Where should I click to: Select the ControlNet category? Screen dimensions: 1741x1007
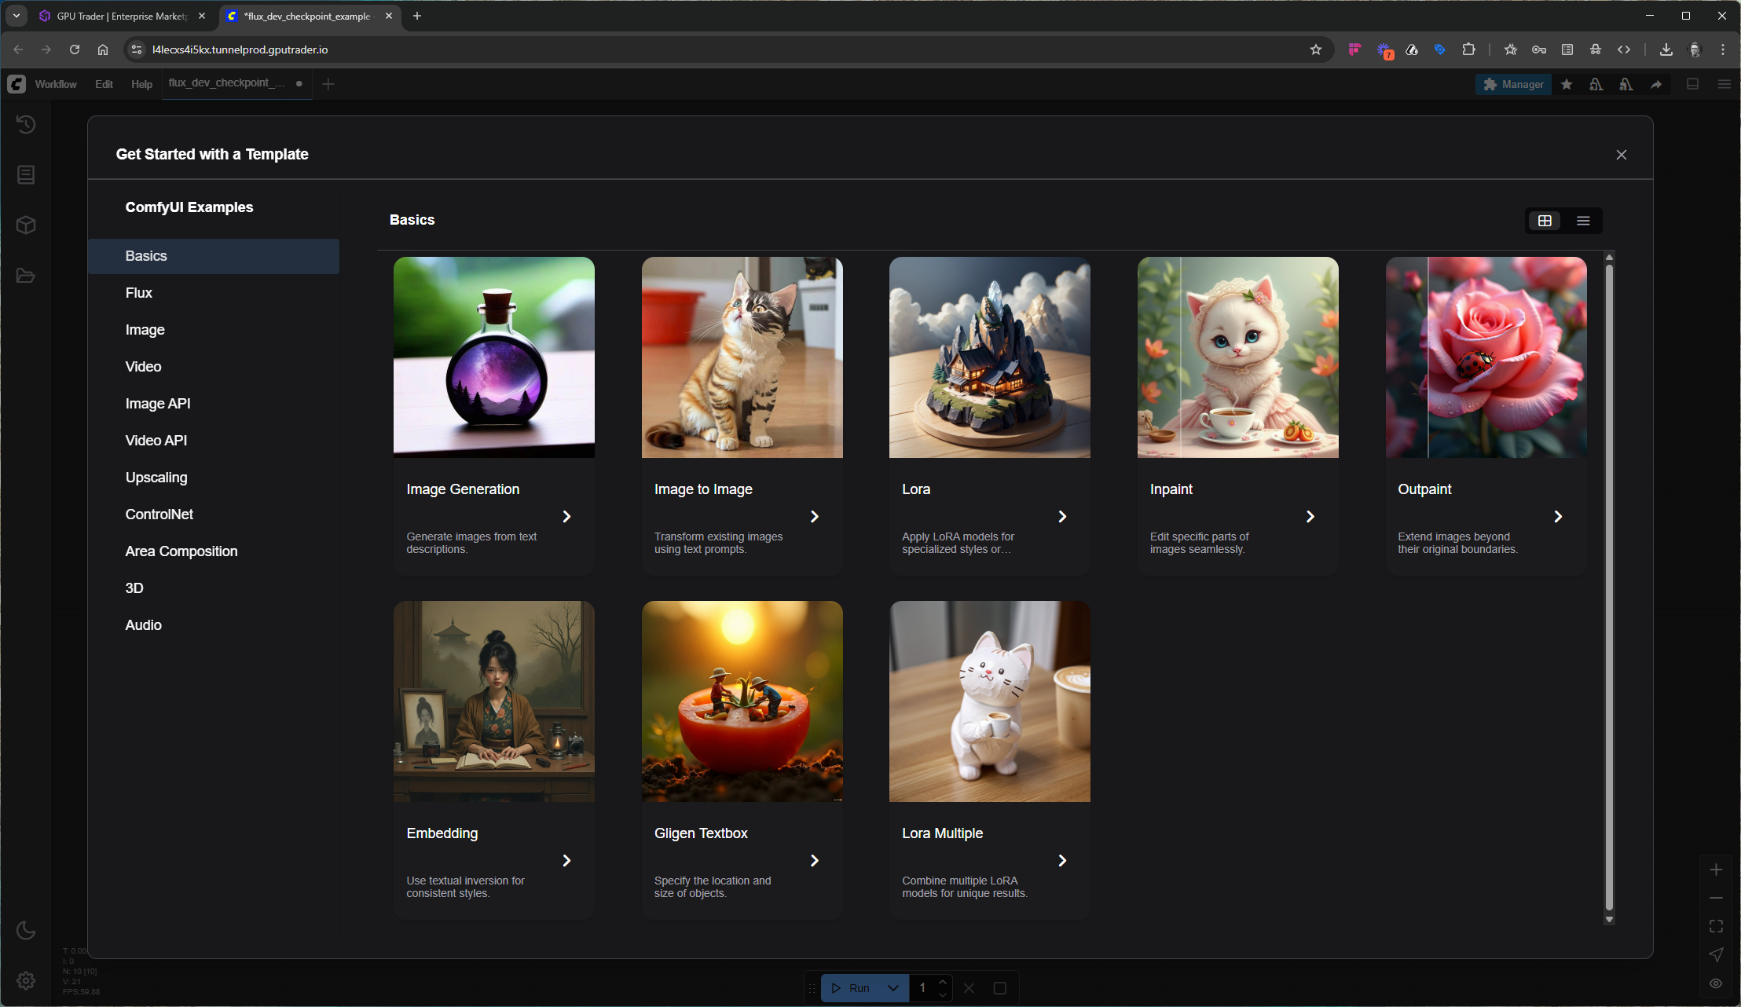click(x=159, y=514)
